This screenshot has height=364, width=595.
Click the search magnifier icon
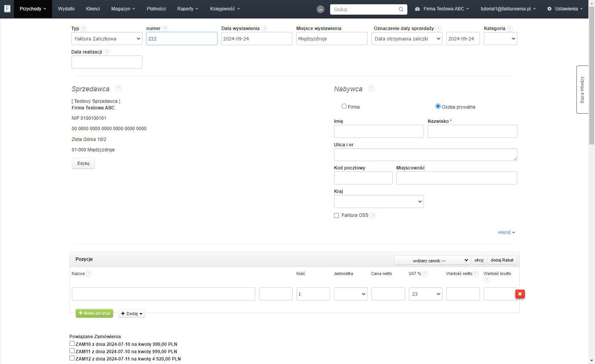coord(401,10)
